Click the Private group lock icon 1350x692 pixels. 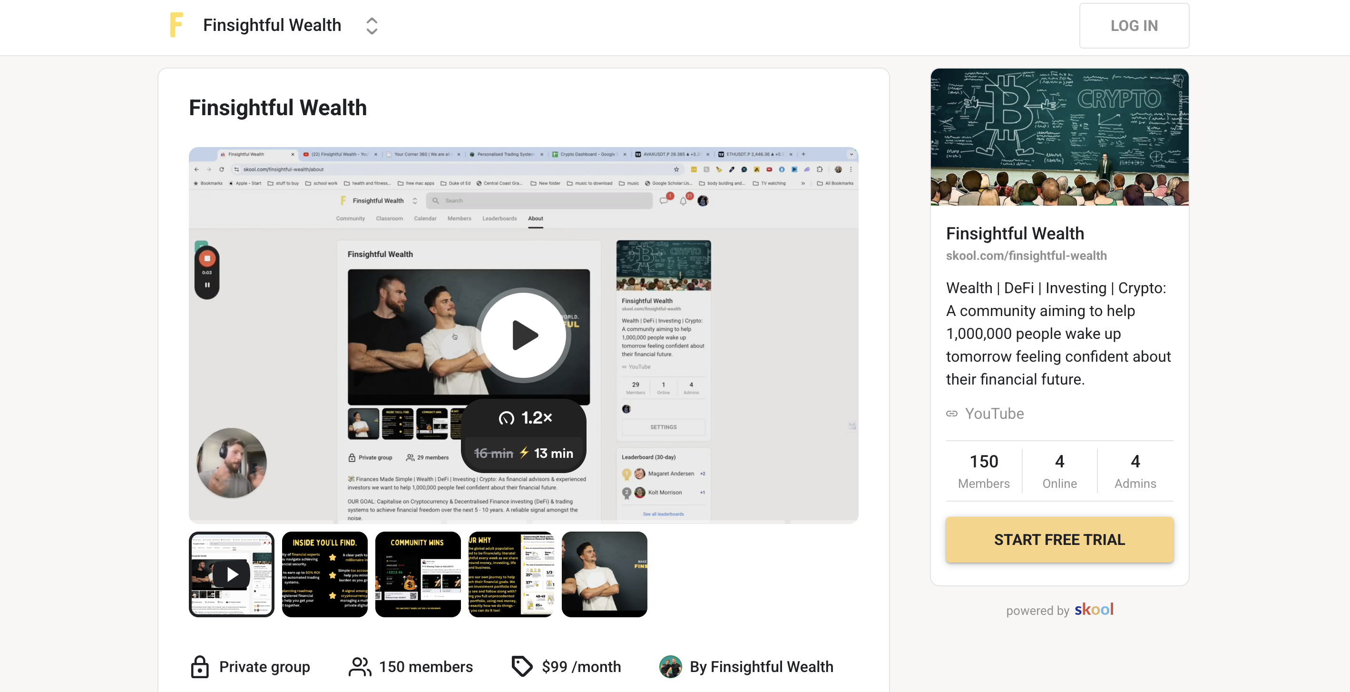pyautogui.click(x=200, y=667)
